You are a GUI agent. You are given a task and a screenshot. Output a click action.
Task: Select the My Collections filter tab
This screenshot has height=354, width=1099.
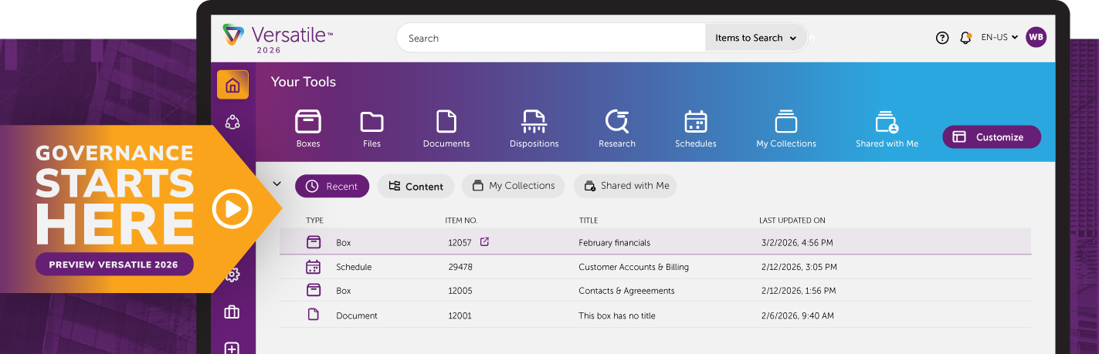coord(513,186)
